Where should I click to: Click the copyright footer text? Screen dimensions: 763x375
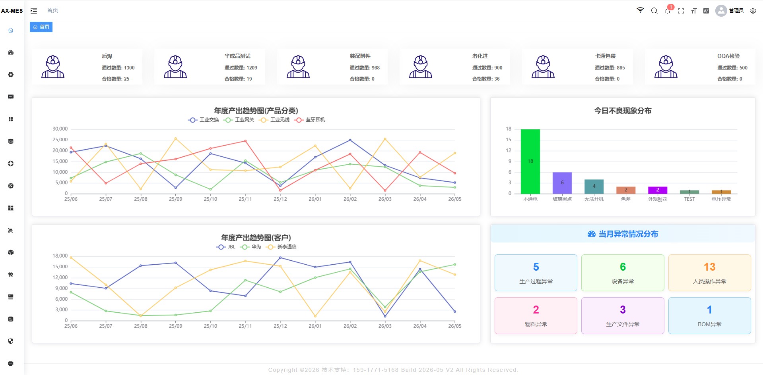point(393,370)
